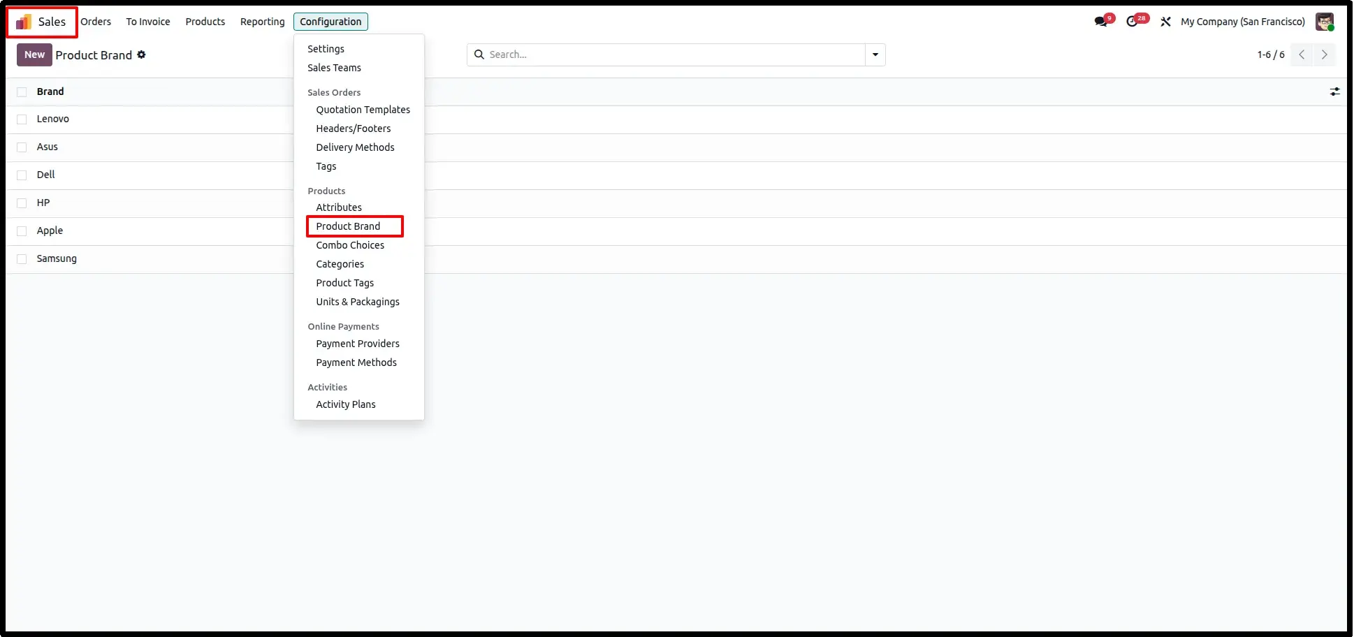Viewport: 1354px width, 637px height.
Task: Open Units & Packagings entry
Action: pyautogui.click(x=358, y=302)
